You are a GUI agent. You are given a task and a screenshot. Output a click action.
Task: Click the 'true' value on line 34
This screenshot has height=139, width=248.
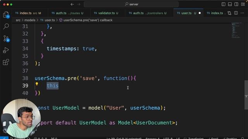coord(88,49)
